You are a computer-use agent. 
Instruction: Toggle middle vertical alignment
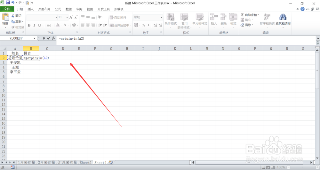click(x=88, y=17)
